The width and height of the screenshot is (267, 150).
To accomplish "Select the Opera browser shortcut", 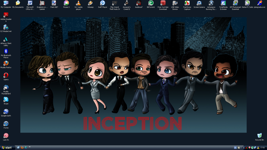I will [x=6, y=77].
